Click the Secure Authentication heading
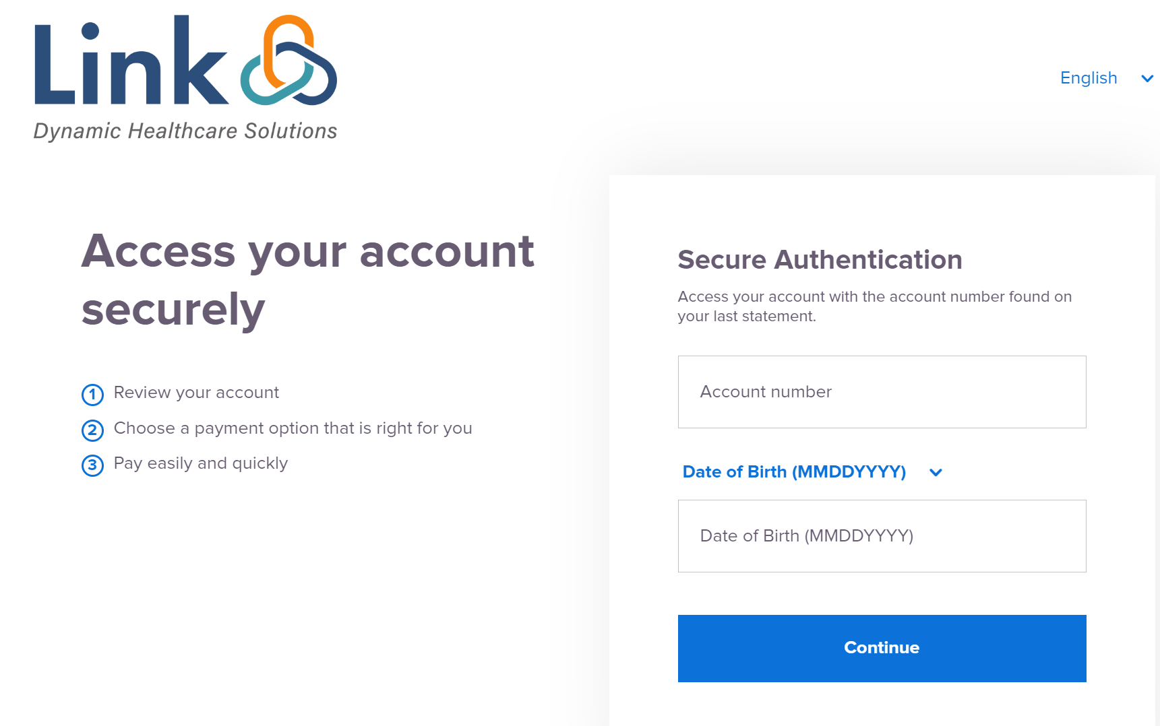The width and height of the screenshot is (1160, 726). [x=820, y=259]
